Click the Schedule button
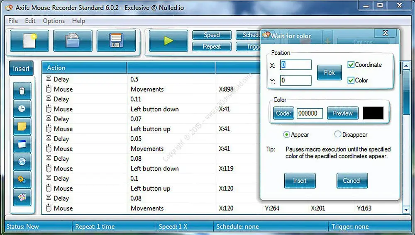This screenshot has height=235, width=415. [x=248, y=35]
